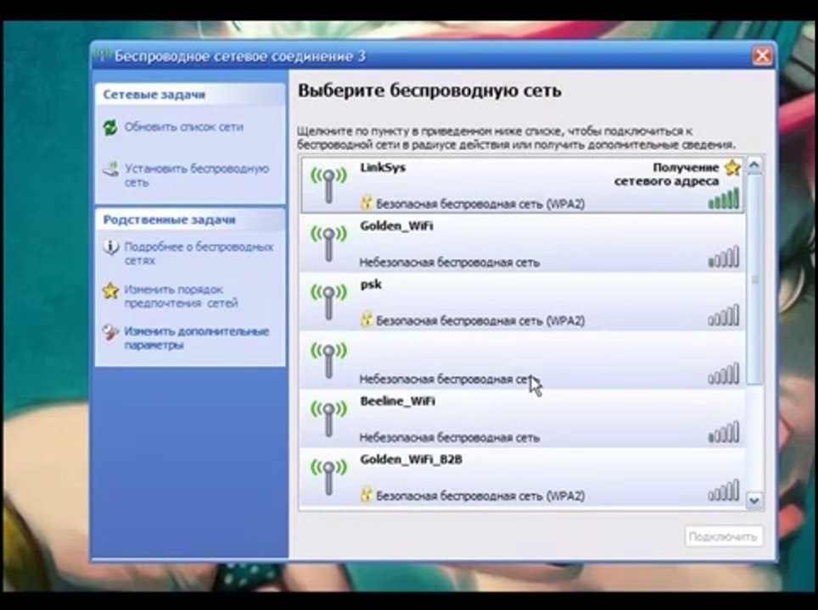This screenshot has height=610, width=818.
Task: Click the 'Сетевые задачи' panel header
Action: click(x=190, y=94)
